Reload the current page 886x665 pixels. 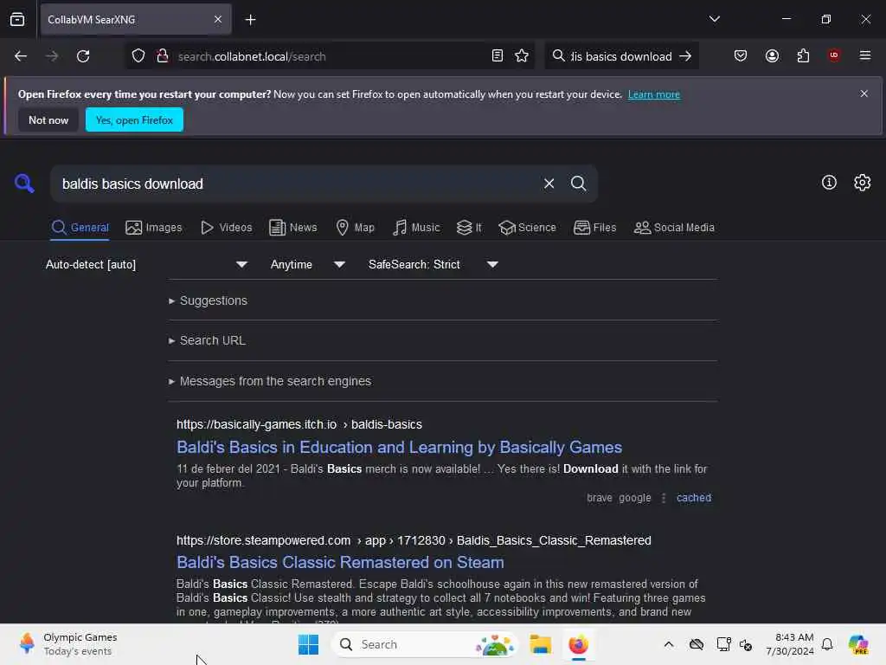pyautogui.click(x=83, y=56)
